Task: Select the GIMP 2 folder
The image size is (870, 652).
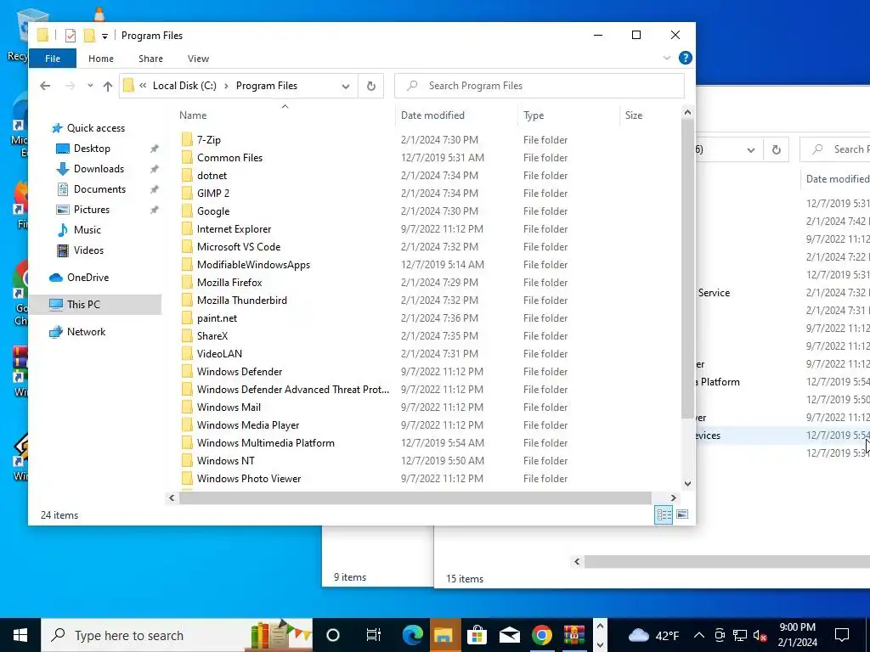Action: (x=213, y=193)
